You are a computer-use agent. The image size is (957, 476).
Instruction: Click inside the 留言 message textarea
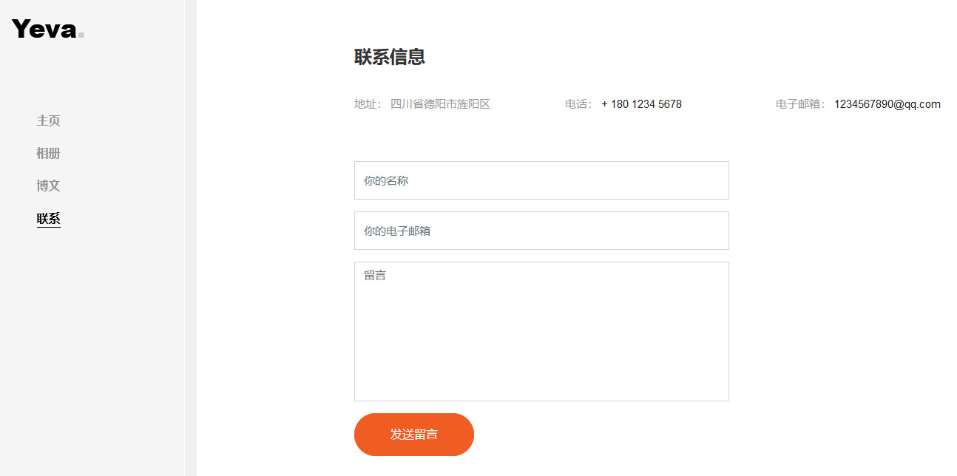tap(541, 331)
